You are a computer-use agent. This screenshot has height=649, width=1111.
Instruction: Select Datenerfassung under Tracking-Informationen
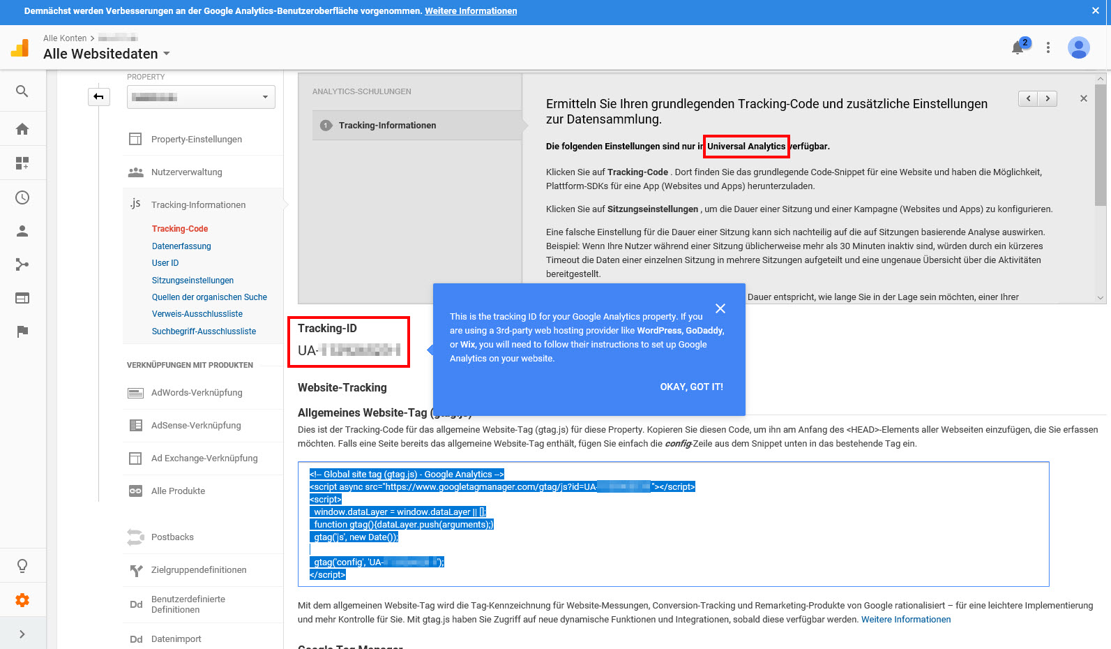click(x=181, y=246)
